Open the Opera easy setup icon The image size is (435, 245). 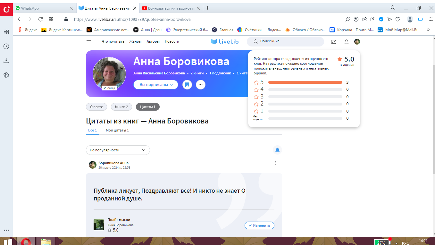click(x=431, y=19)
